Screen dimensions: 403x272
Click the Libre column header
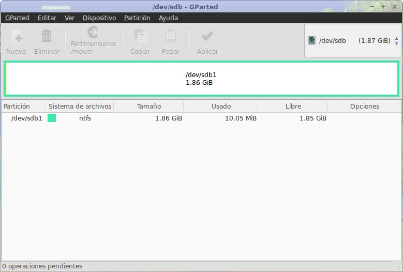pos(293,107)
